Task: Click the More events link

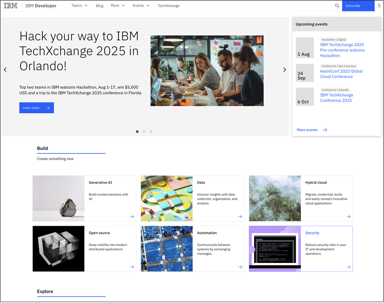Action: [307, 130]
